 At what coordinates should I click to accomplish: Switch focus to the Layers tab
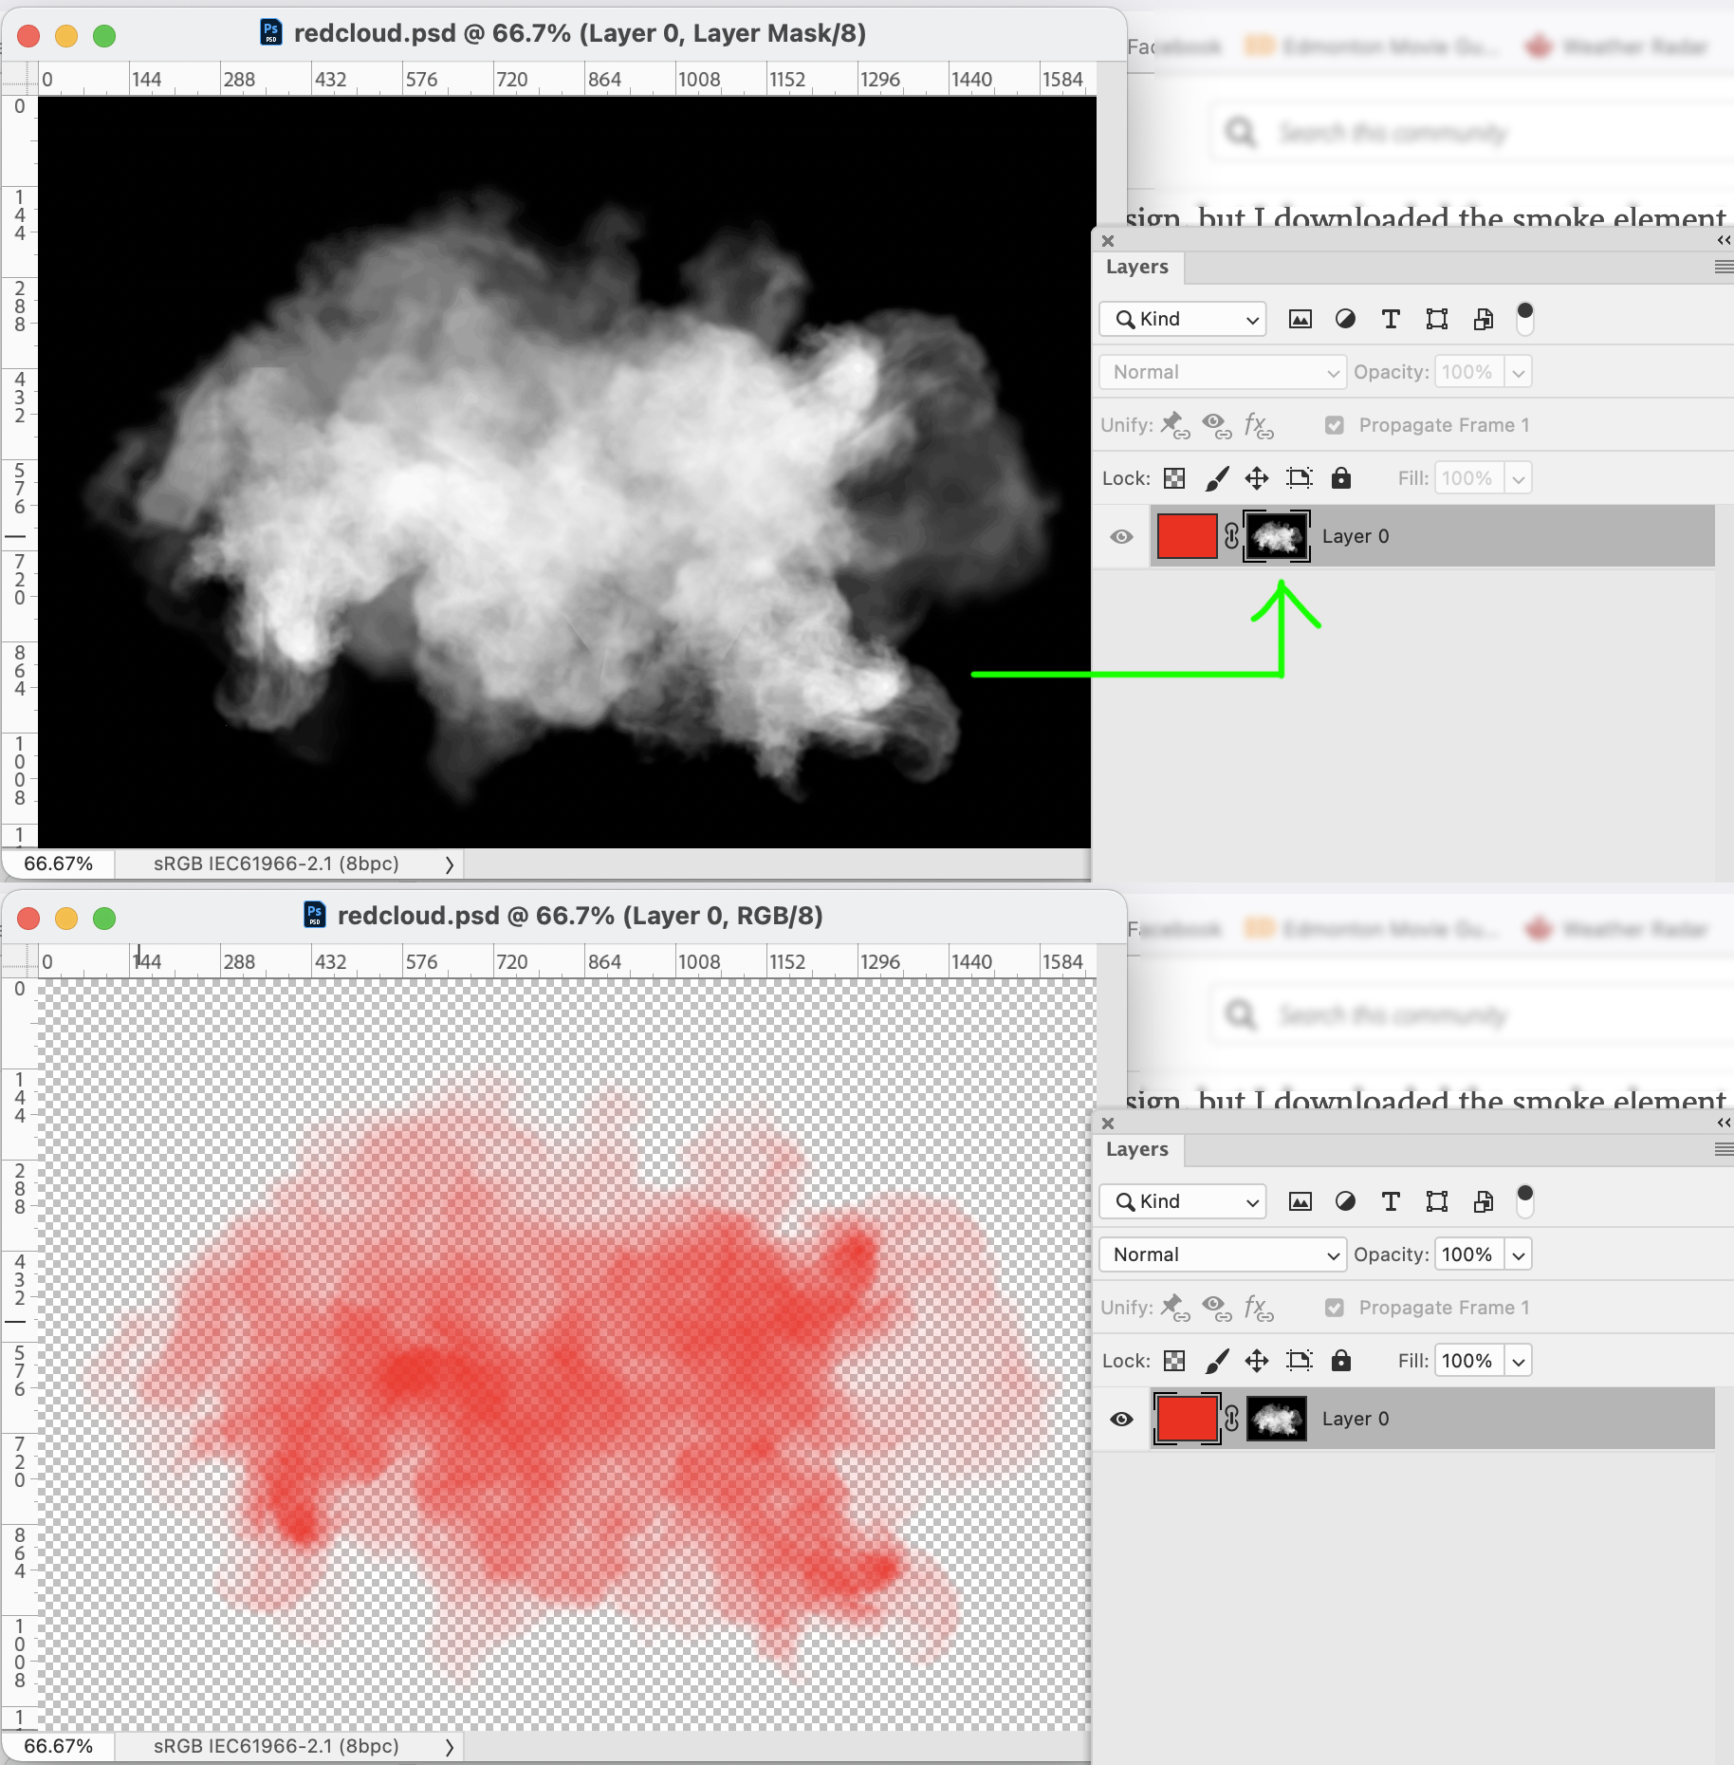[x=1135, y=267]
